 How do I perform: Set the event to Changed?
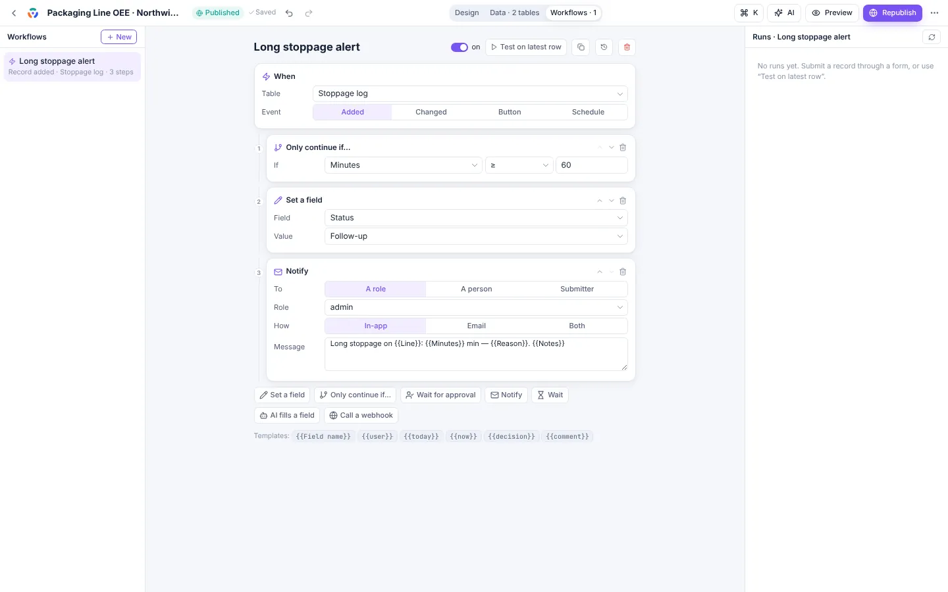[431, 112]
